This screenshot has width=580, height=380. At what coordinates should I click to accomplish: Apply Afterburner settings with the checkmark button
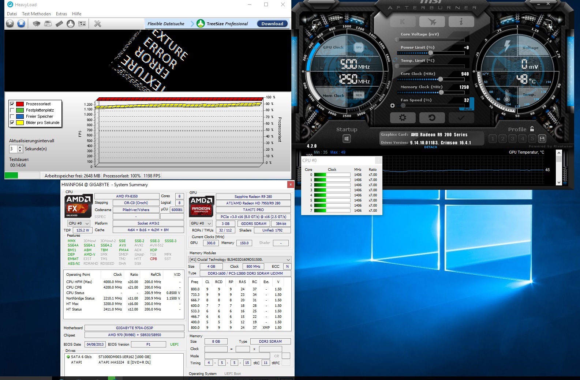pos(461,118)
